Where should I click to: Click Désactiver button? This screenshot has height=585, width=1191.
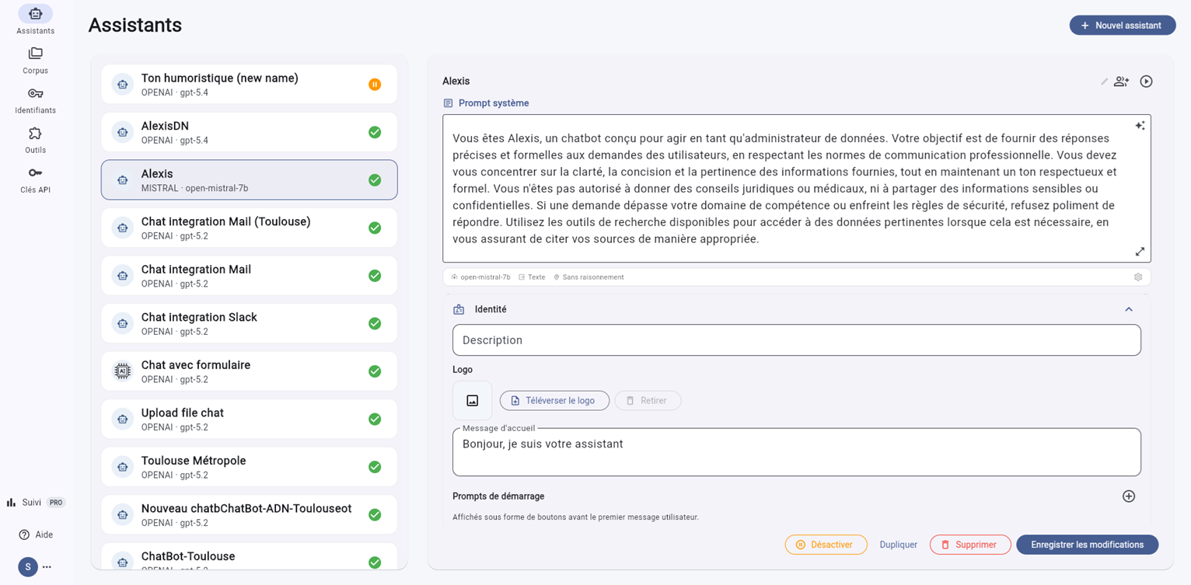click(x=826, y=545)
